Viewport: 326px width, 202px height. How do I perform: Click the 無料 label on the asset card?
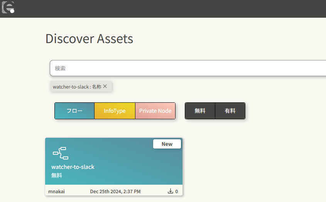pyautogui.click(x=57, y=175)
